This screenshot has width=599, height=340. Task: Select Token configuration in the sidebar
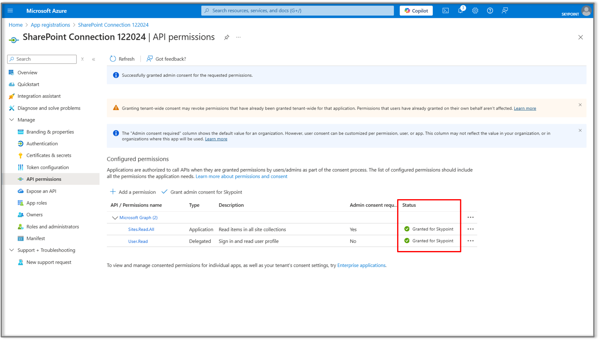point(47,167)
